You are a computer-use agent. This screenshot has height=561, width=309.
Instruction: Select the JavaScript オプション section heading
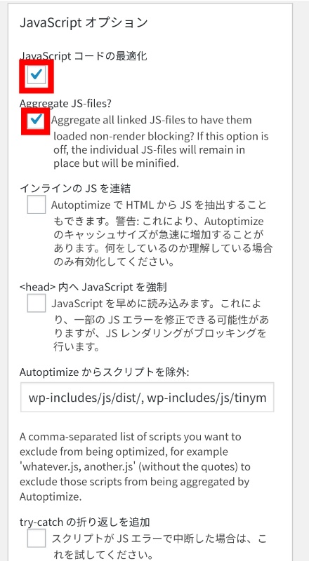(84, 22)
